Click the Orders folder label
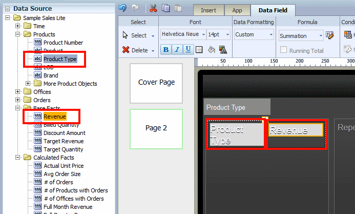The width and height of the screenshot is (355, 214). [42, 100]
